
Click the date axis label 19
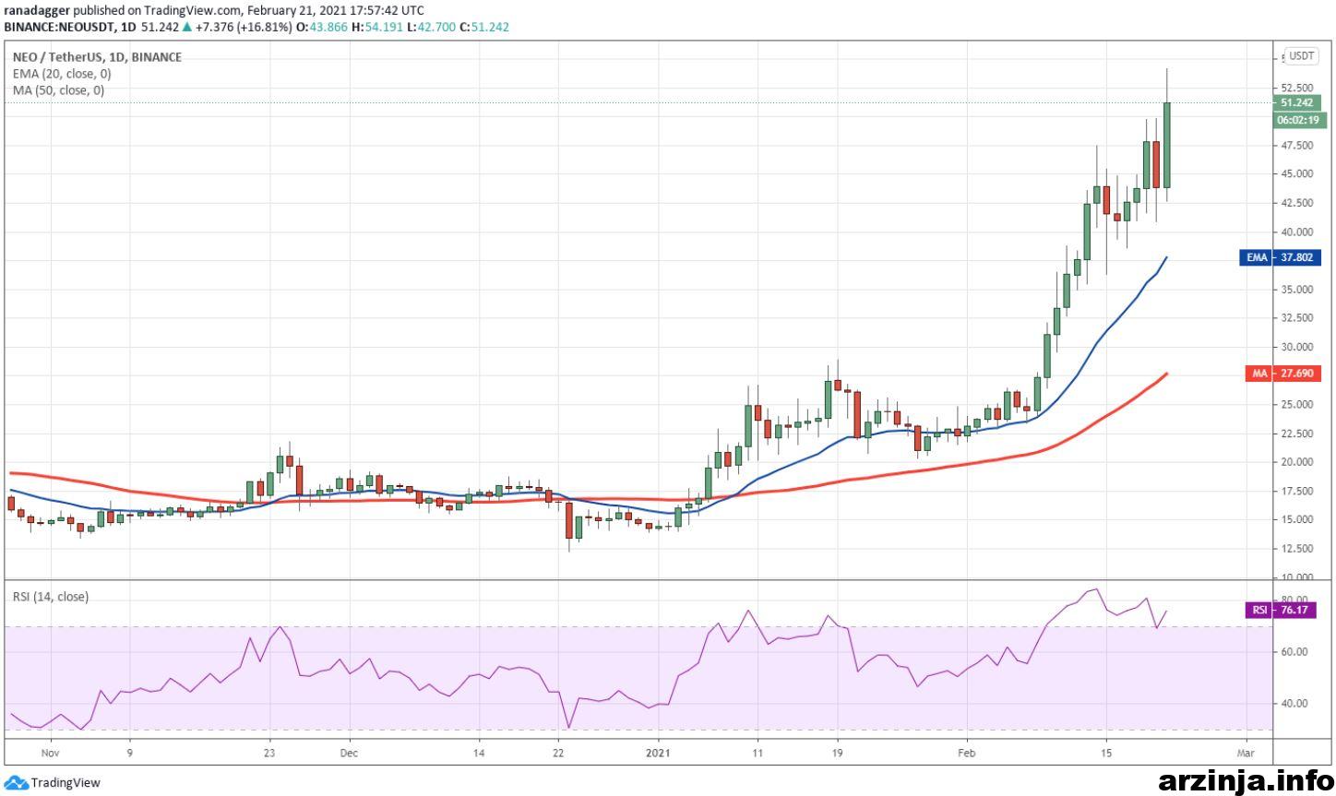pyautogui.click(x=837, y=752)
